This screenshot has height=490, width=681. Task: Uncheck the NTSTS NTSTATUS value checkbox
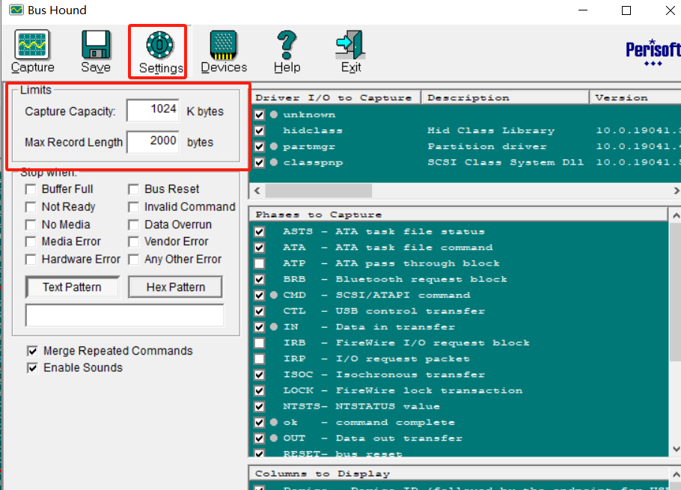pyautogui.click(x=259, y=407)
